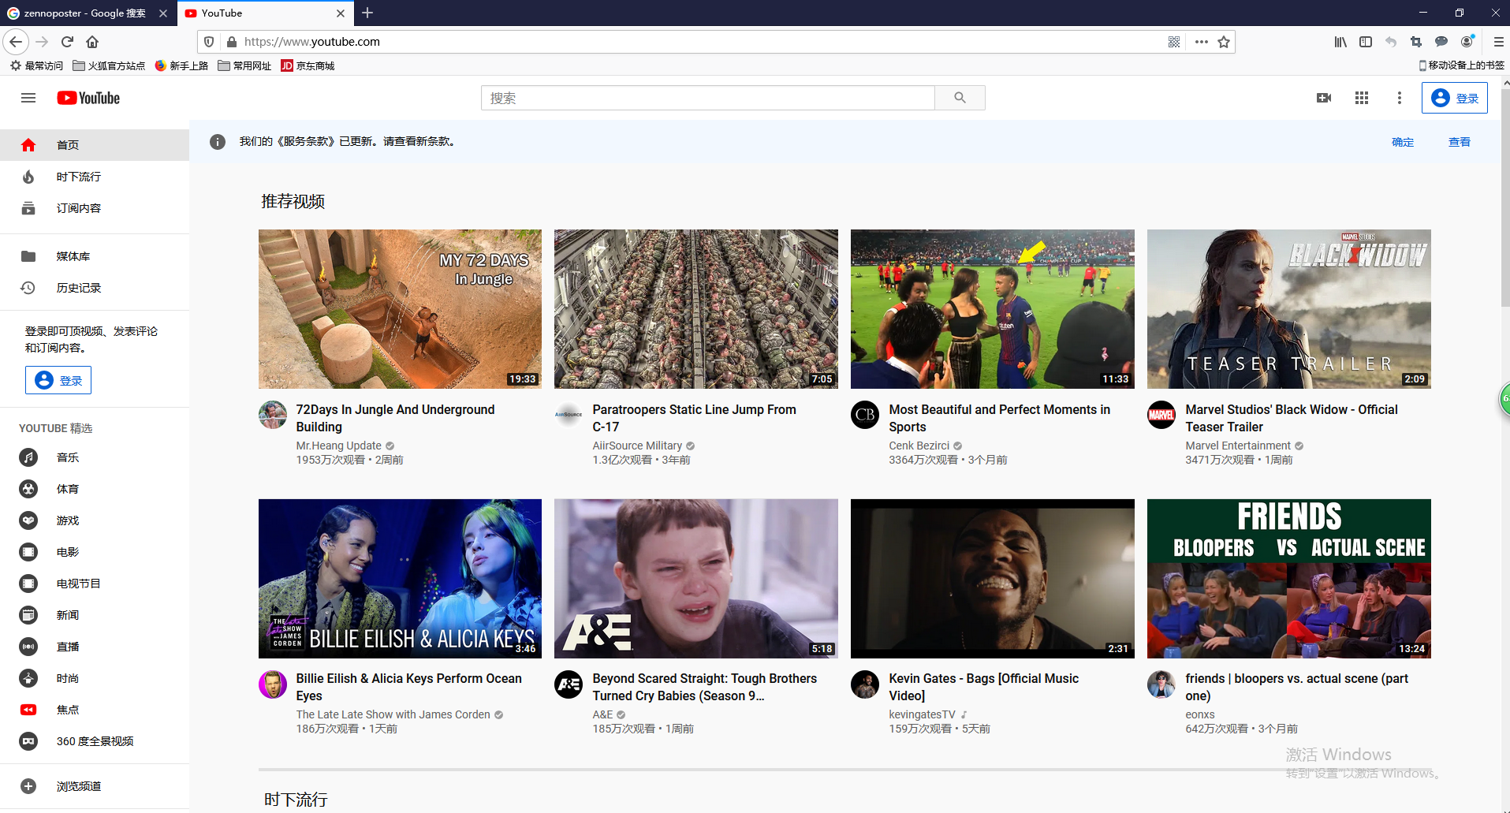Click the YouTube 搜索 input field

coord(708,98)
